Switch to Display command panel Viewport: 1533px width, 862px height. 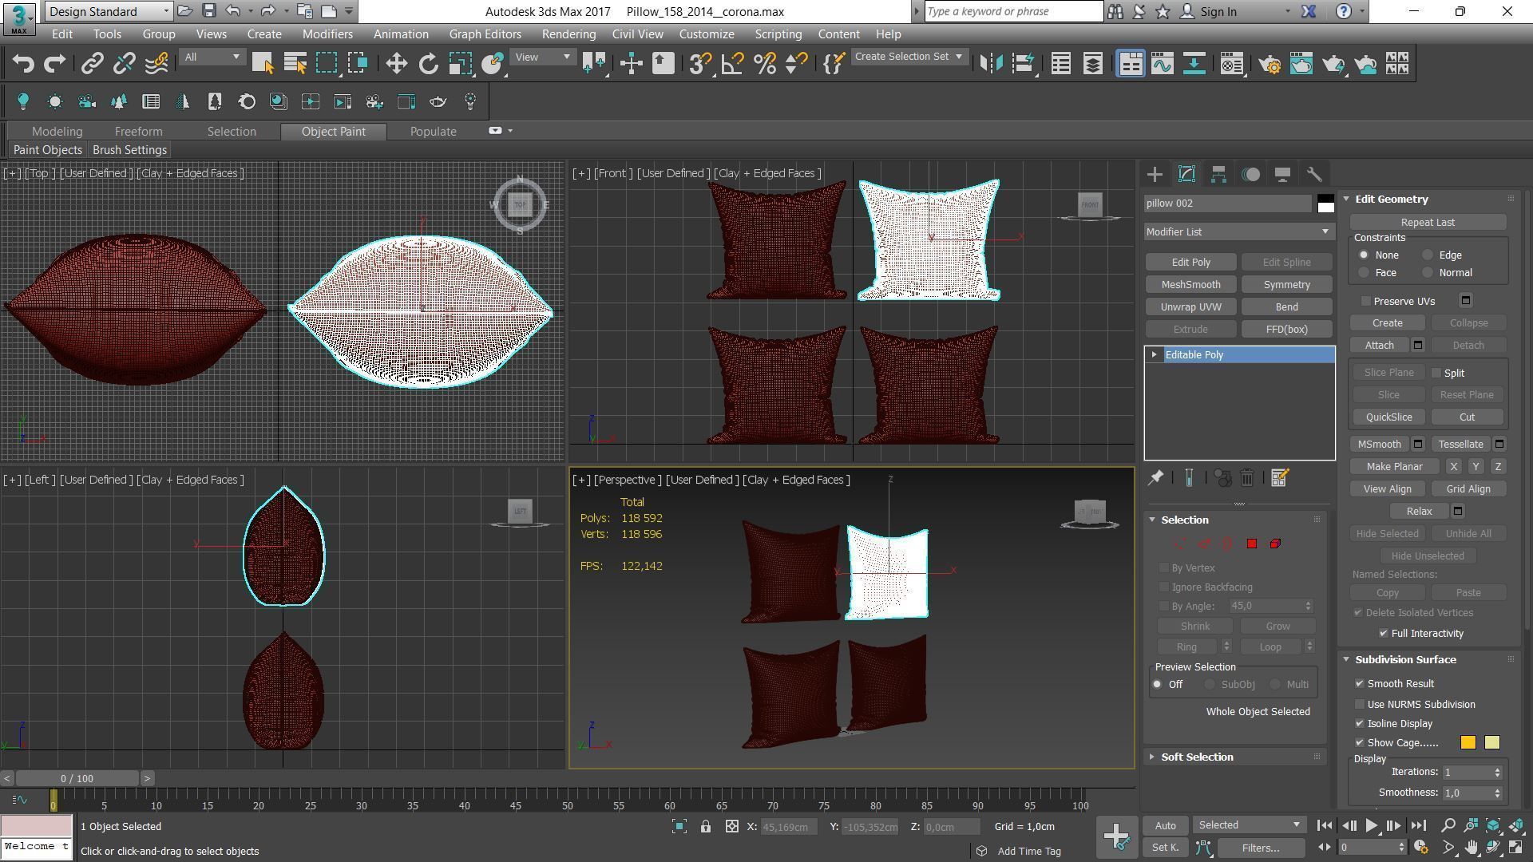[x=1282, y=174]
